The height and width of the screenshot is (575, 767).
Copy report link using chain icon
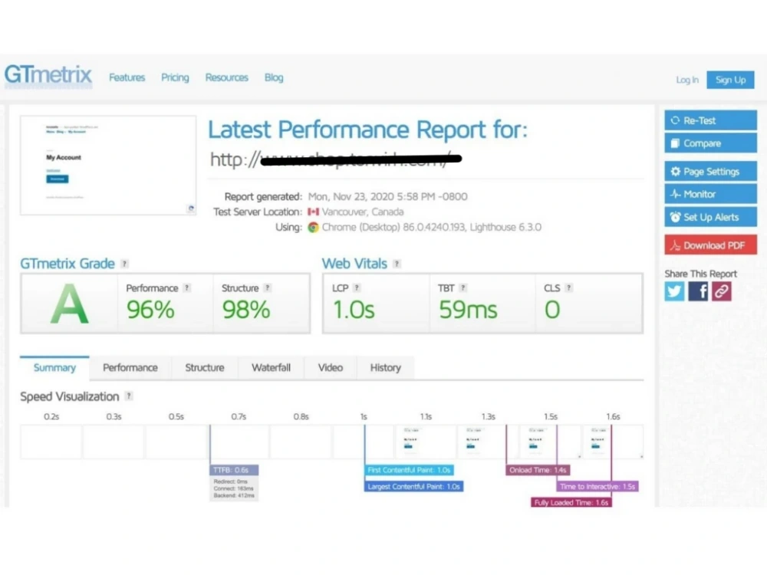click(722, 291)
